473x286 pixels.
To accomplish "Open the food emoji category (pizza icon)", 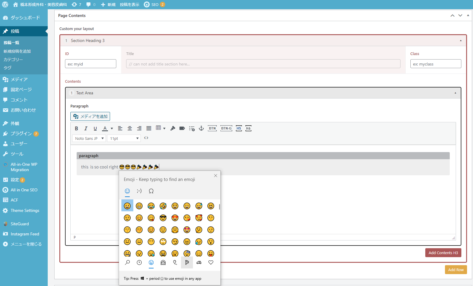I will point(187,262).
